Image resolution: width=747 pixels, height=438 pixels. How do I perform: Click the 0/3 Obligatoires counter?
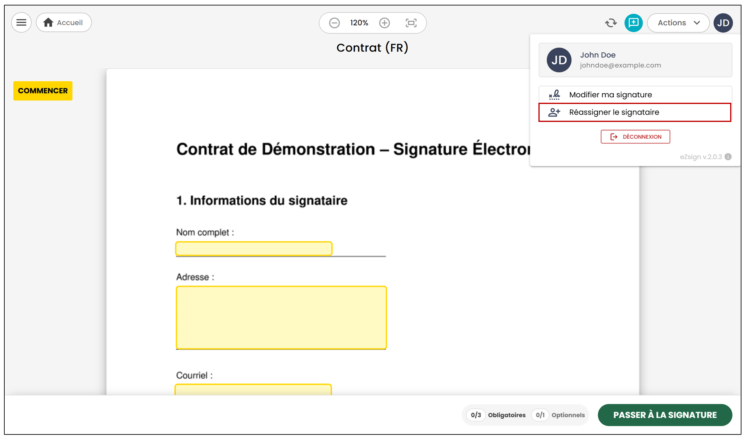coord(496,415)
